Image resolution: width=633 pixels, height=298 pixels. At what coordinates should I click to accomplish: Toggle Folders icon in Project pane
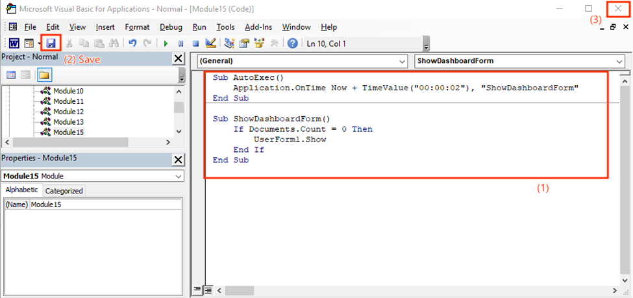pos(44,75)
